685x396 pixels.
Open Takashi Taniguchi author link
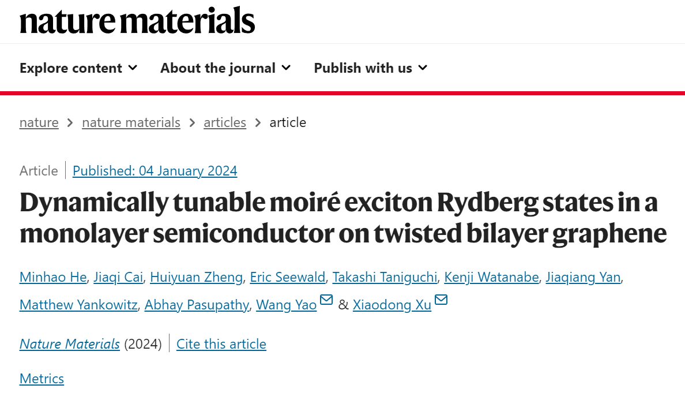click(385, 277)
